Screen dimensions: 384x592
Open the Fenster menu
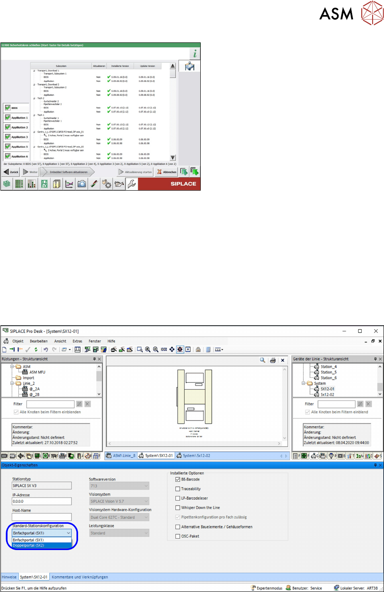tap(95, 341)
